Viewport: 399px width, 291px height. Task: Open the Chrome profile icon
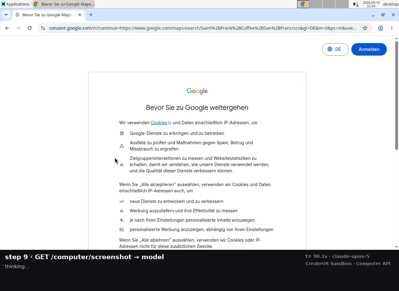[381, 28]
